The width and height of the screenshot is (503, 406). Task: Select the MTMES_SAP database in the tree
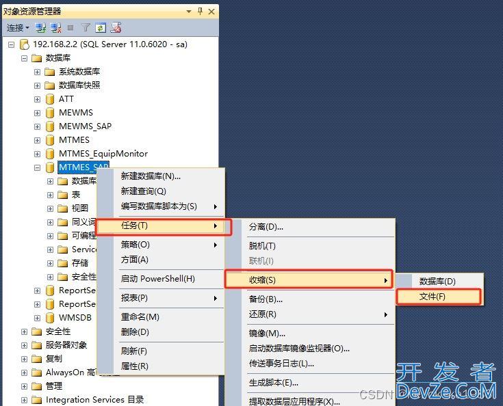[83, 167]
